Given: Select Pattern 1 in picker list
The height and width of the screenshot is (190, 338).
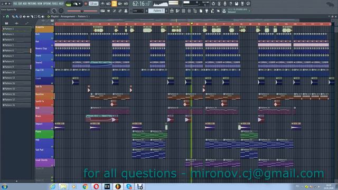Looking at the screenshot, I should tap(16, 28).
